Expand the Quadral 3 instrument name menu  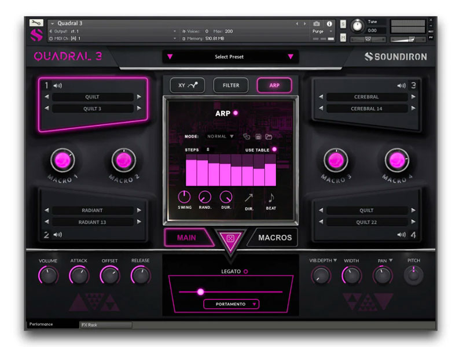(52, 23)
